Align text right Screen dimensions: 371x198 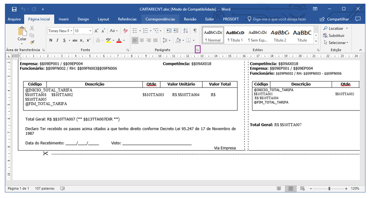(149, 41)
